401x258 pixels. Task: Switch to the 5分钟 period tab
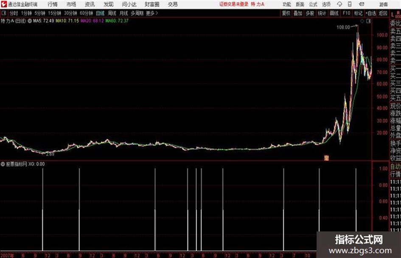tap(40, 13)
